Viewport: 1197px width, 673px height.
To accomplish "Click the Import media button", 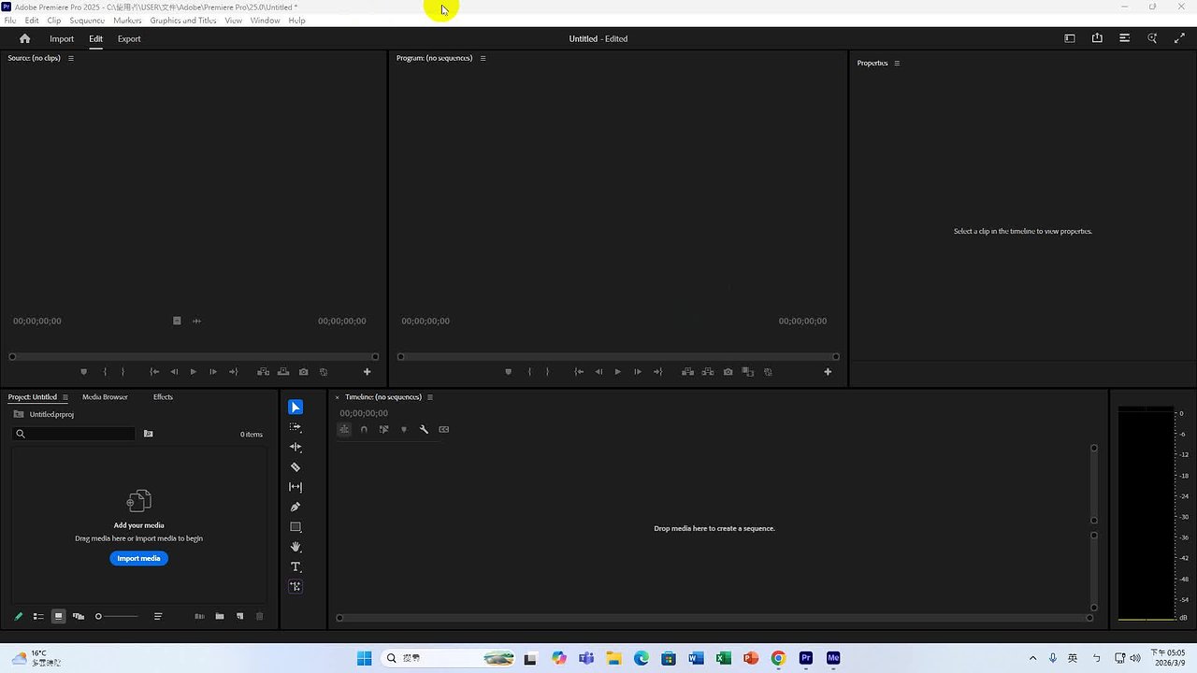I will click(138, 558).
